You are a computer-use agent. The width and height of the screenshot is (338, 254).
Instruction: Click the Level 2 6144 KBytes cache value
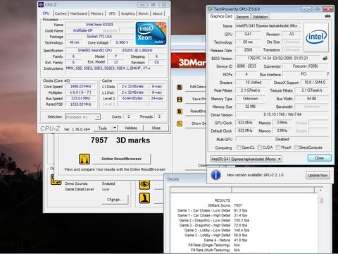(132, 98)
